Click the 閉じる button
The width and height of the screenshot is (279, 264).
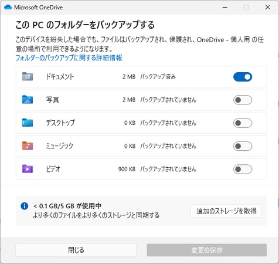[76, 250]
